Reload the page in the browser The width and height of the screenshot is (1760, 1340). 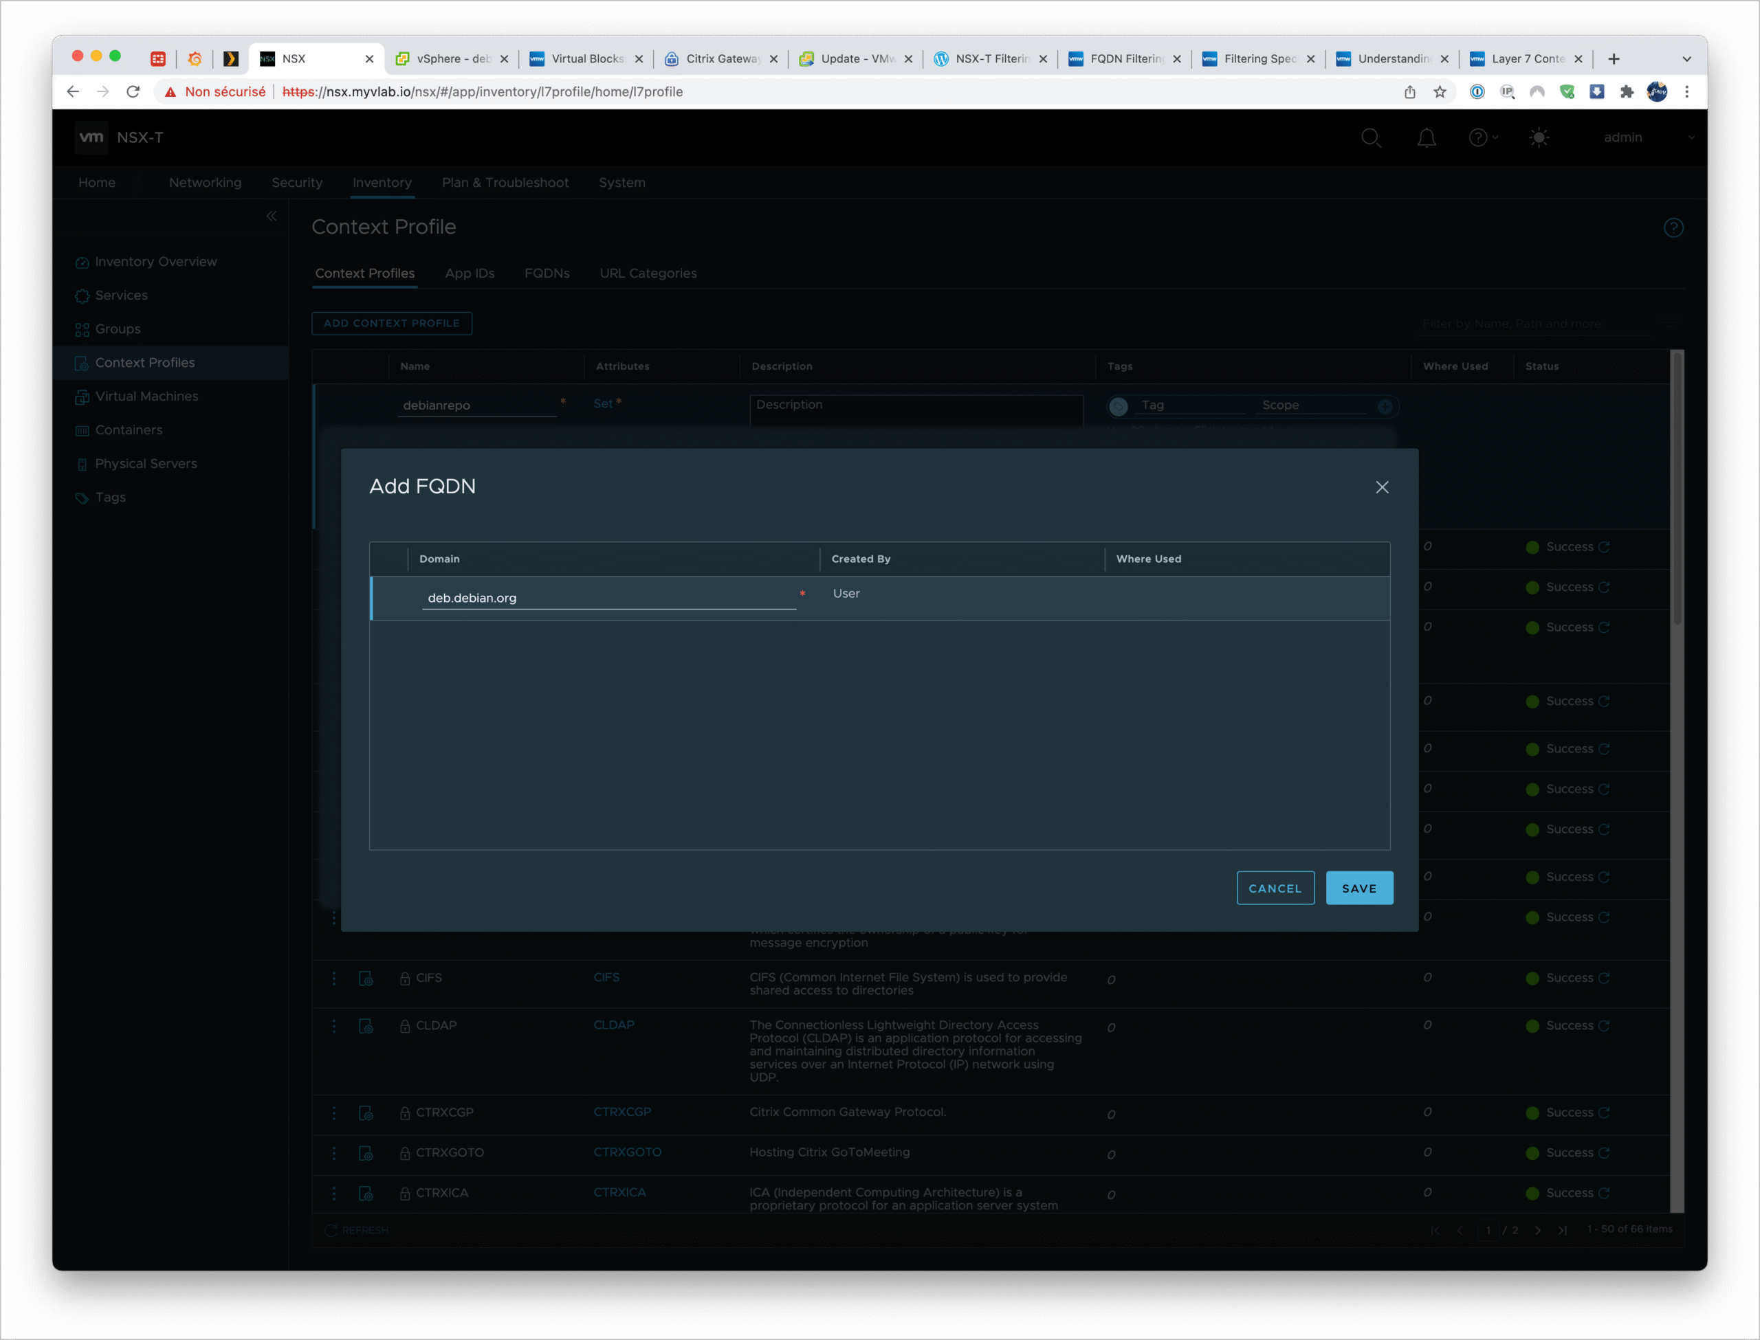(x=133, y=91)
